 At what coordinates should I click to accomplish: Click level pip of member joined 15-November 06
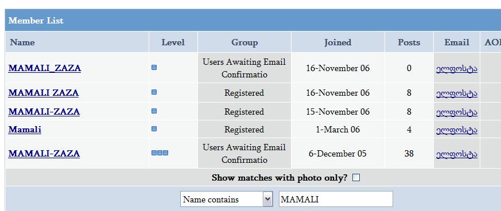(154, 111)
